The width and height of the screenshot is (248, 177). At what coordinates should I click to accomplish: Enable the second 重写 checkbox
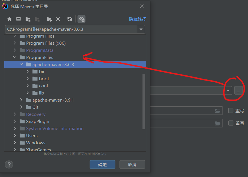point(231,123)
